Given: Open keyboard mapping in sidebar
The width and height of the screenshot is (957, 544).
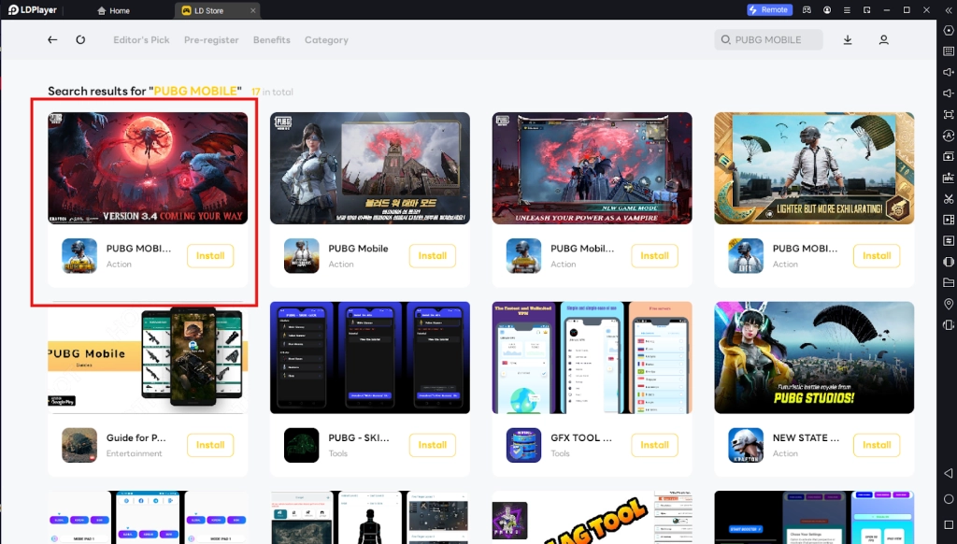Looking at the screenshot, I should [949, 51].
